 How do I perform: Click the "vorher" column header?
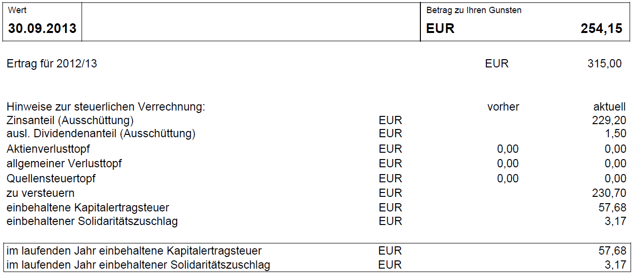pyautogui.click(x=503, y=107)
